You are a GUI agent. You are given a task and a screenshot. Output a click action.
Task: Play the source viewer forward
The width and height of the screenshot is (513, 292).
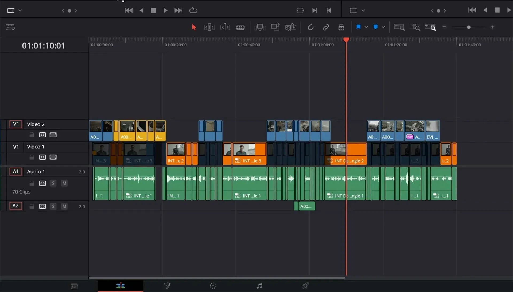point(165,10)
